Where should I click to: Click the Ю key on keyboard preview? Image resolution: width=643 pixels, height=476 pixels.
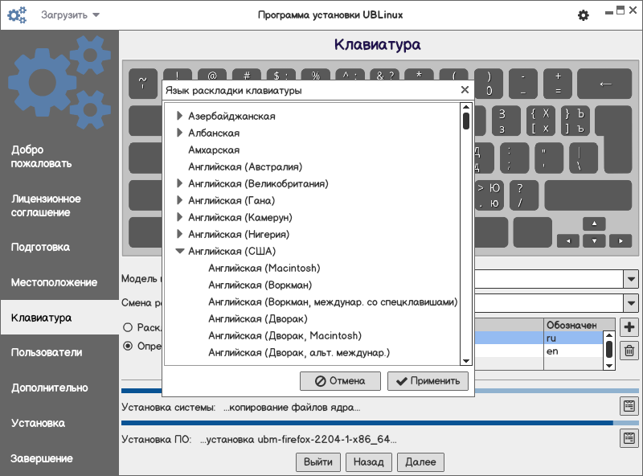[x=489, y=195]
